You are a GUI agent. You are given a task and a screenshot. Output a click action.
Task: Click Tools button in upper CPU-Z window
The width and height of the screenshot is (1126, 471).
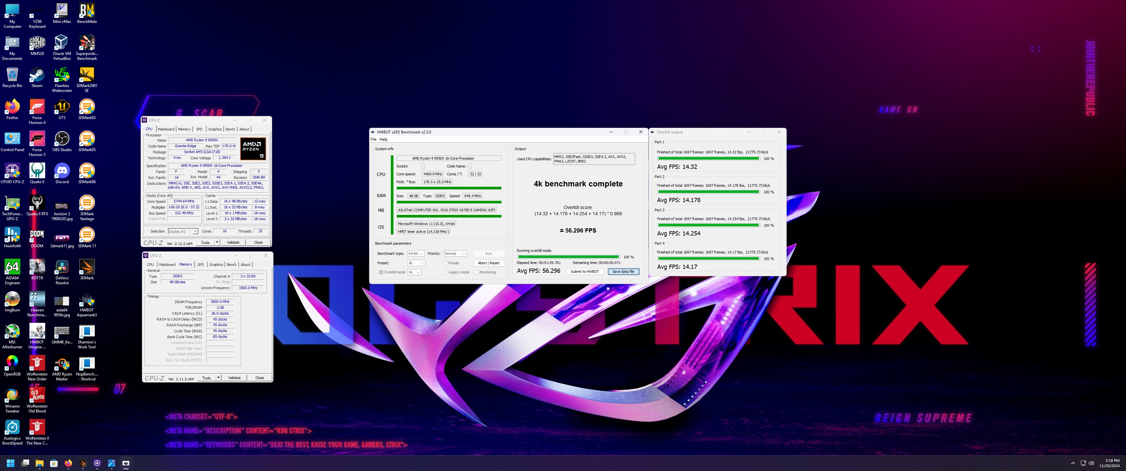(x=205, y=242)
